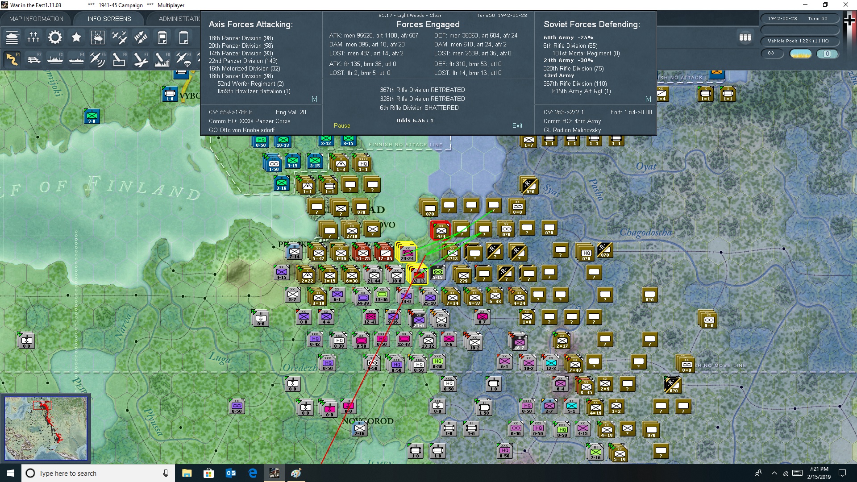The width and height of the screenshot is (857, 482).
Task: Select F3 naval transport mode
Action: [x=55, y=59]
